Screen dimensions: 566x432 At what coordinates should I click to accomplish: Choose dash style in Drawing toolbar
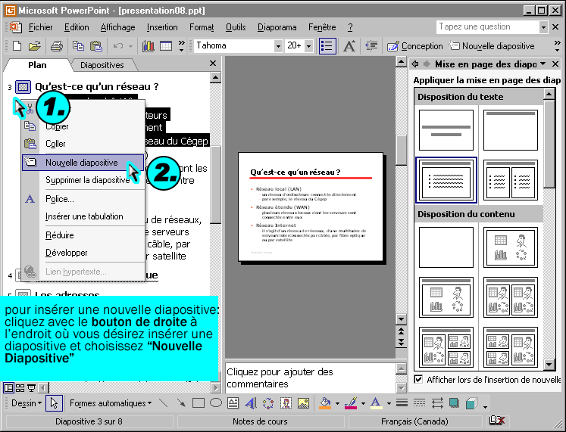point(420,402)
